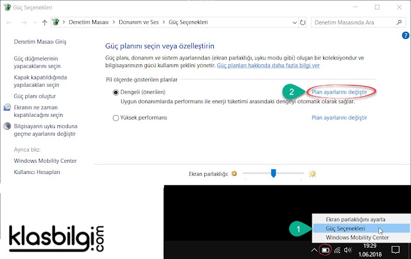Open Güç planları hakkında daha fazla bilgi

(x=268, y=65)
